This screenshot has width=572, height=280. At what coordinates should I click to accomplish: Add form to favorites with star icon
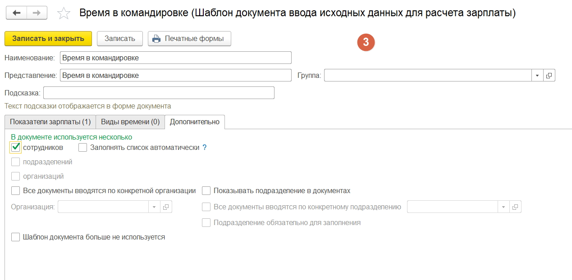click(x=64, y=14)
